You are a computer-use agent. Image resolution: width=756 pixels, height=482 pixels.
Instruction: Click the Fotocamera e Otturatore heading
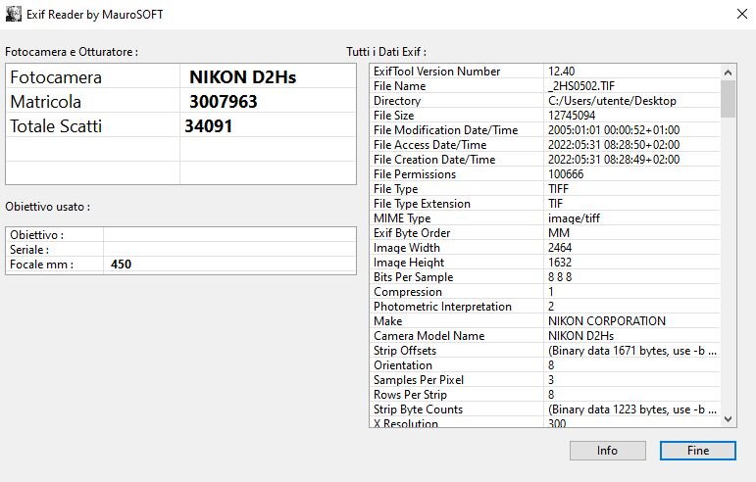(x=72, y=52)
